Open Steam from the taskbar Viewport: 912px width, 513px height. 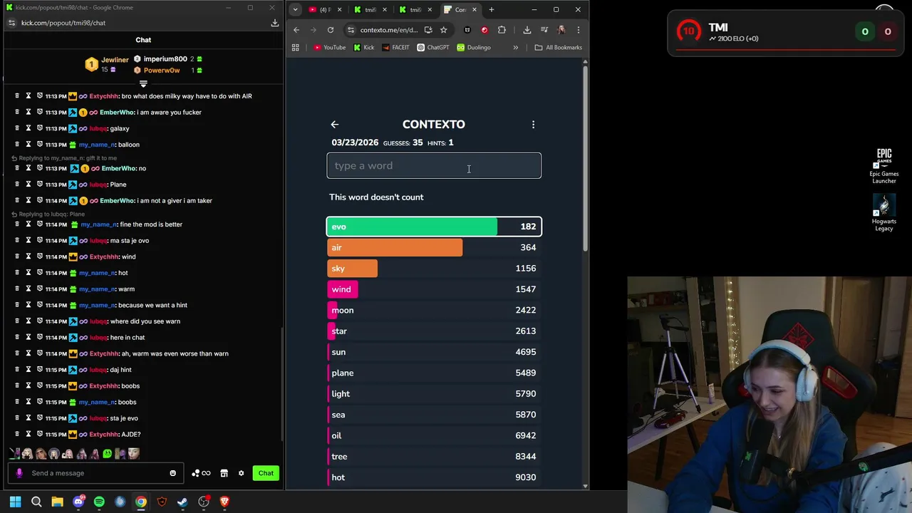pos(182,502)
